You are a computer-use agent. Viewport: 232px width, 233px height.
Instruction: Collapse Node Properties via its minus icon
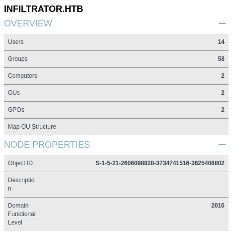click(222, 145)
